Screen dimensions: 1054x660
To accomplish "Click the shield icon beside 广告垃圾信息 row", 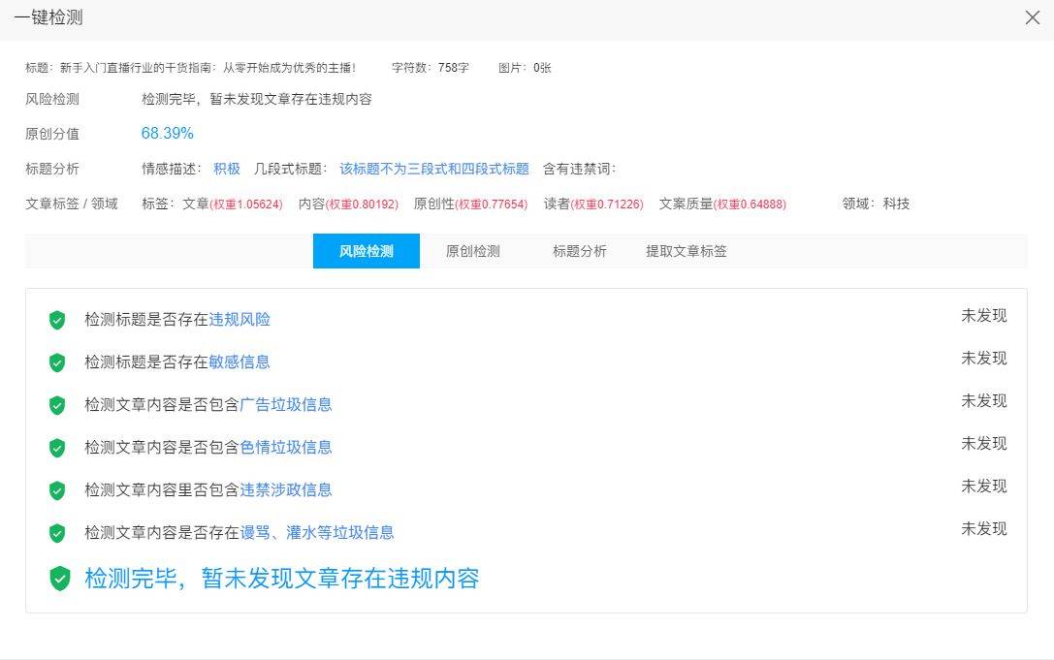I will [57, 405].
